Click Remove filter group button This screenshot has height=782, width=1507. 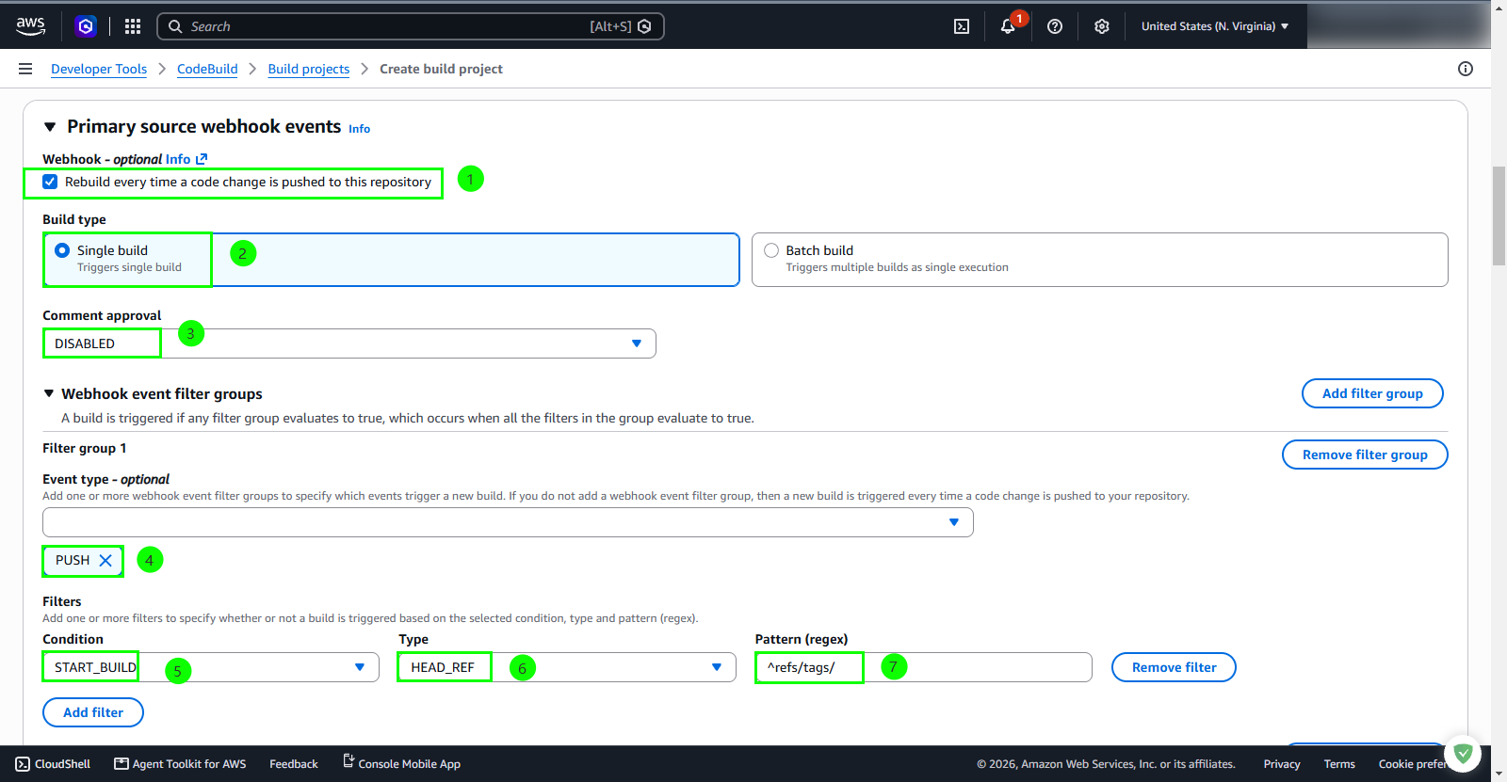click(x=1365, y=455)
